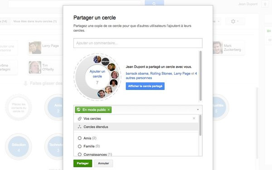Click the Annuler button
The width and height of the screenshot is (272, 170).
point(103,163)
